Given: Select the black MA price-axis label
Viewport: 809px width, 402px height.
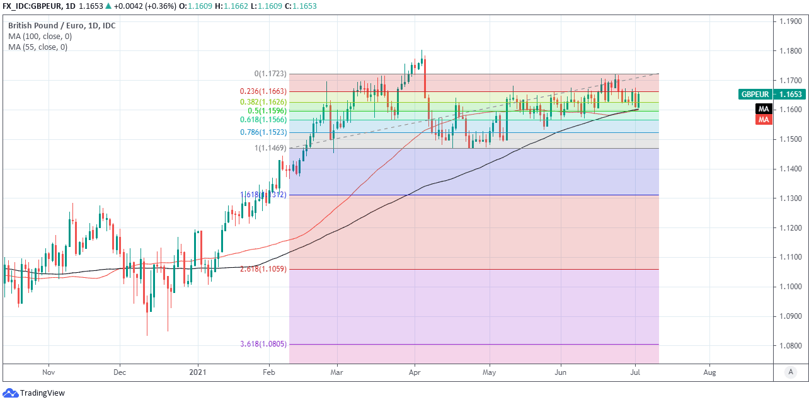Looking at the screenshot, I should tap(763, 109).
